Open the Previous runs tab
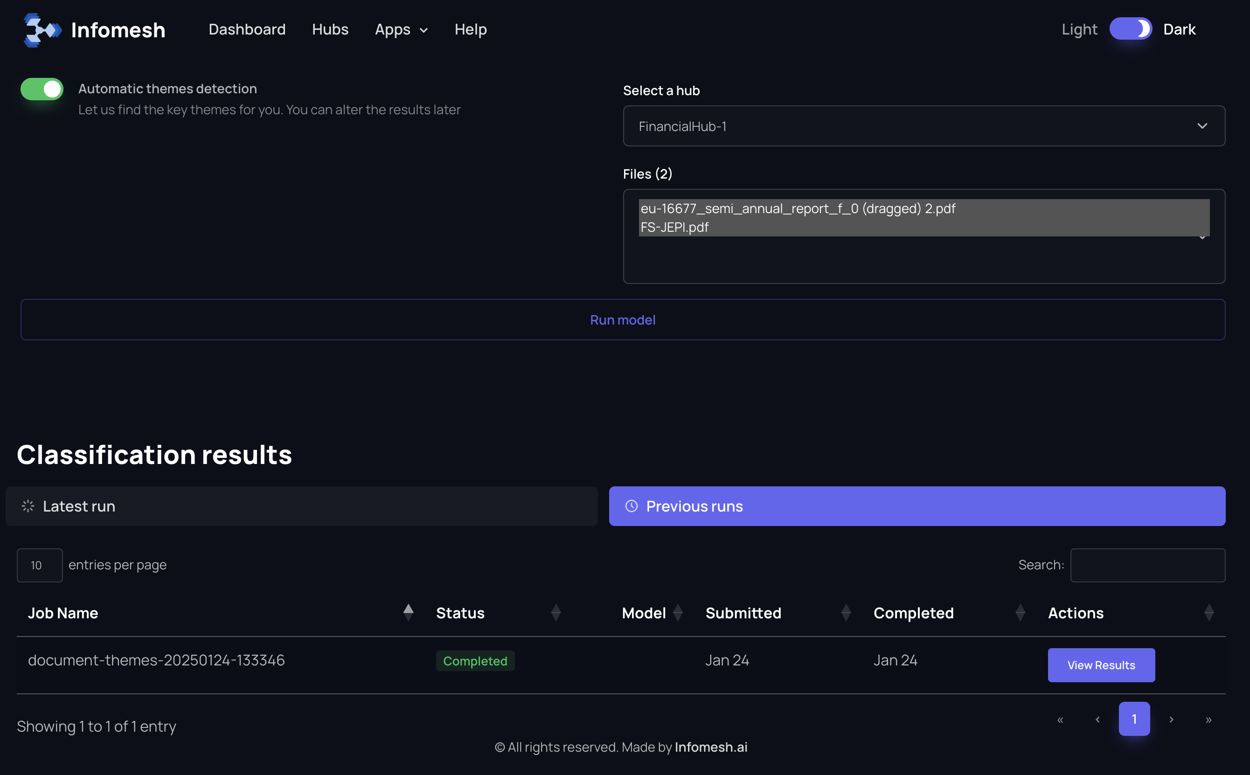This screenshot has height=775, width=1250. pos(917,506)
